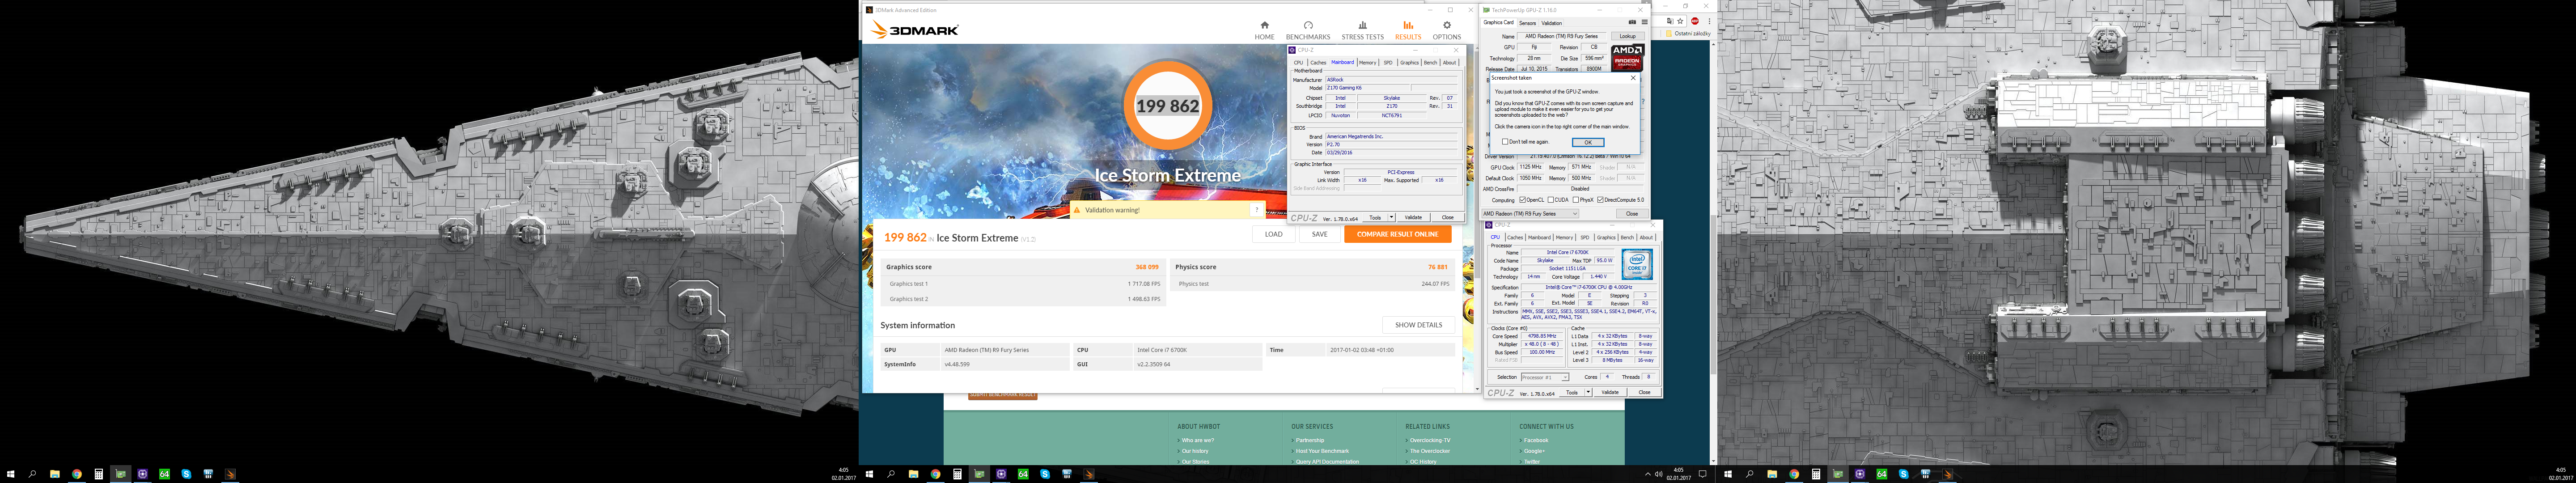This screenshot has height=483, width=2576.
Task: Toggle the DirectCompute 5.0 checkbox in GPU-Z
Action: (1601, 200)
